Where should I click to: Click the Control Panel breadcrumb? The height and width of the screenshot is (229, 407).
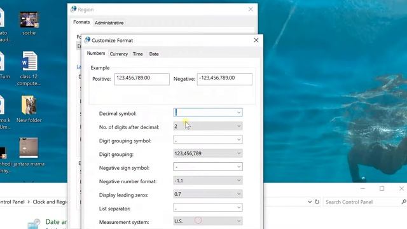point(12,202)
